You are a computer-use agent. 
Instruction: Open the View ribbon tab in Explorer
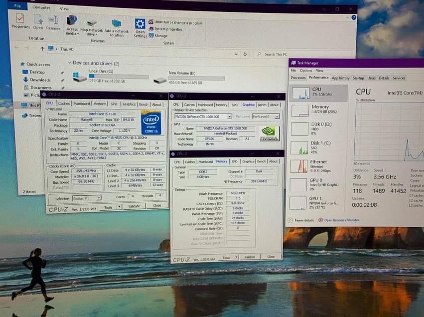tap(64, 8)
